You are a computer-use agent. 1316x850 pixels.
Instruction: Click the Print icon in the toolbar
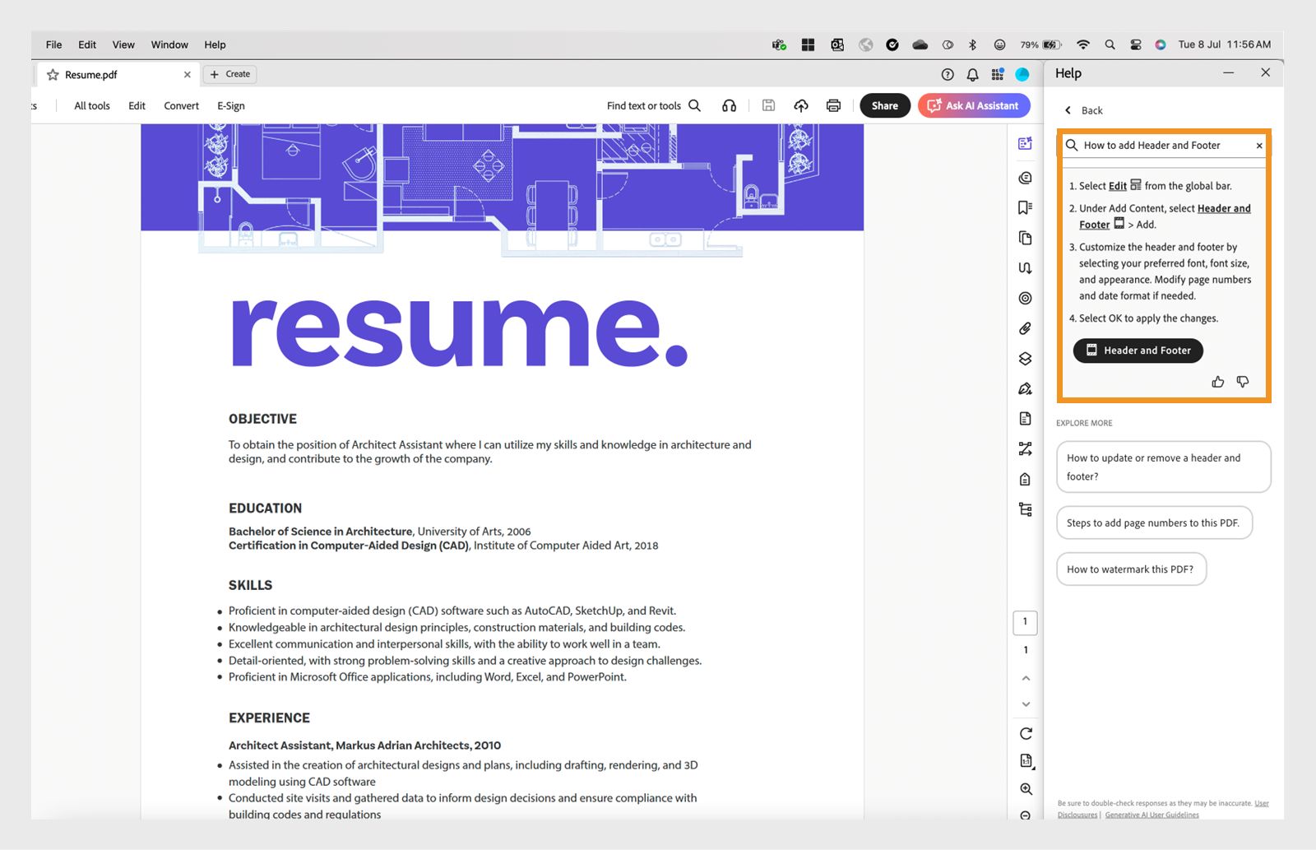[833, 105]
